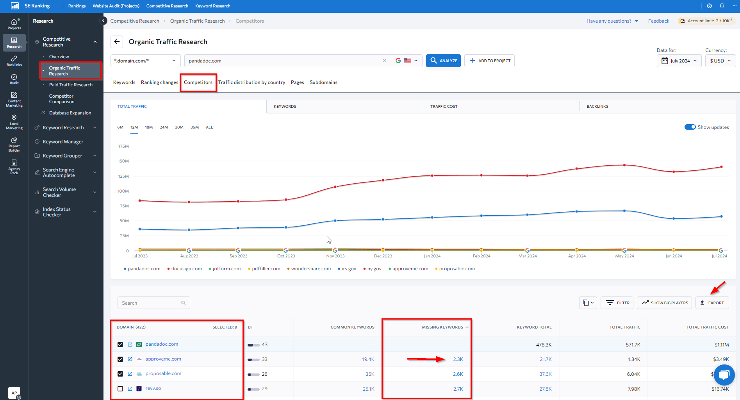
Task: Click the search magnifier in table search
Action: tap(184, 303)
